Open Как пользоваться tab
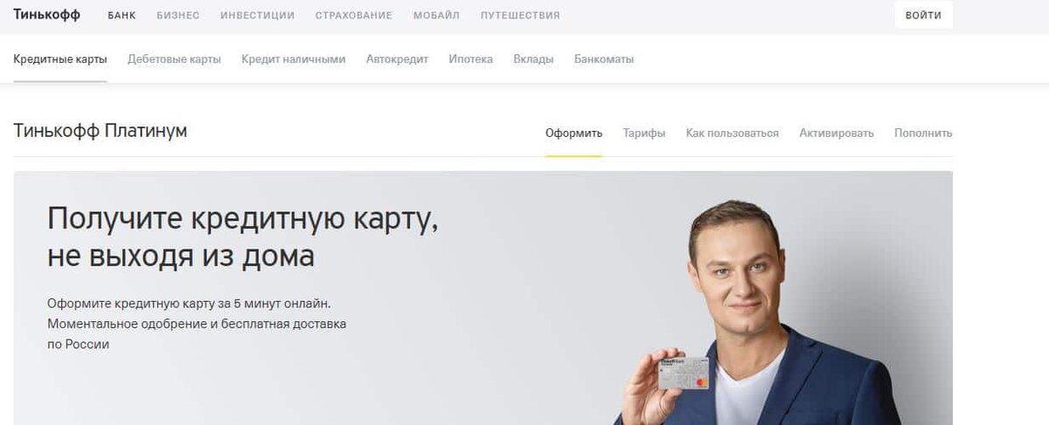This screenshot has height=425, width=1049. pos(733,134)
